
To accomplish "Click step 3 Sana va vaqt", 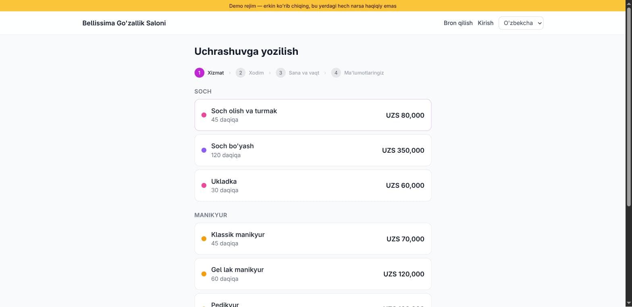I will pyautogui.click(x=297, y=73).
